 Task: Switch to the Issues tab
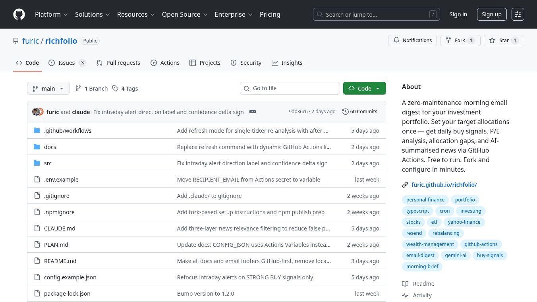click(67, 63)
